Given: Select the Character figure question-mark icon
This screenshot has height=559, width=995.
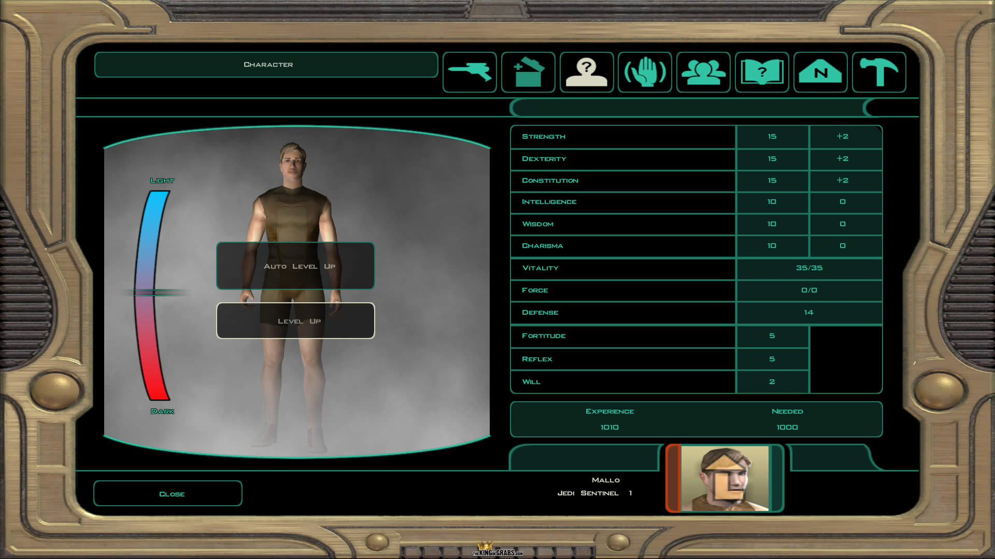Looking at the screenshot, I should point(587,72).
